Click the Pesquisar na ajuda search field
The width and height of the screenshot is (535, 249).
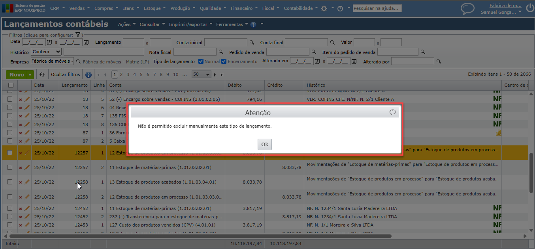[x=377, y=8]
